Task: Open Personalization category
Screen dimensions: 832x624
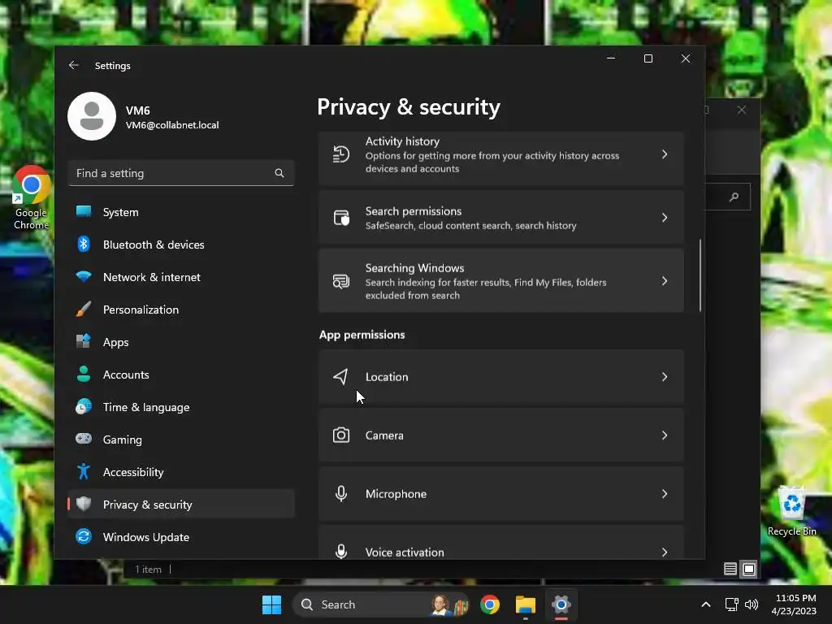Action: [181, 310]
